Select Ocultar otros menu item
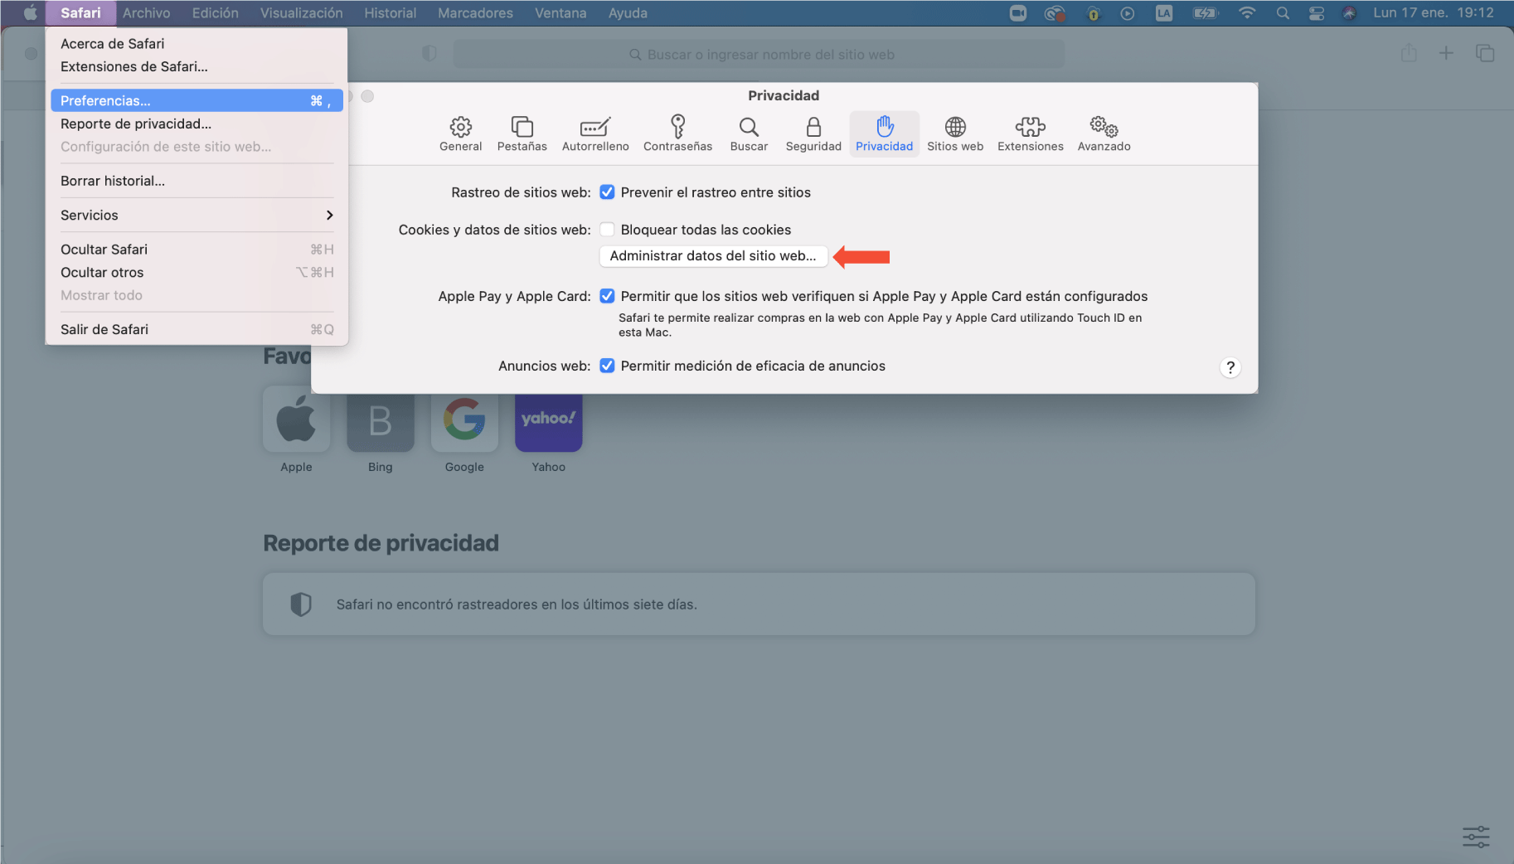This screenshot has height=864, width=1514. click(x=197, y=272)
